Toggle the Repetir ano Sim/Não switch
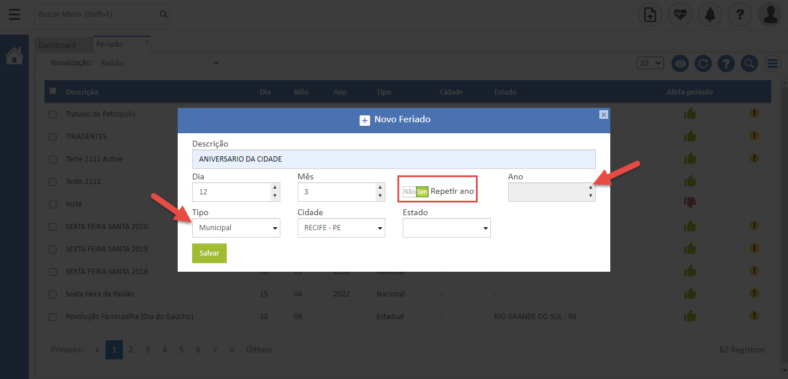Viewport: 788px width, 379px height. coord(416,192)
